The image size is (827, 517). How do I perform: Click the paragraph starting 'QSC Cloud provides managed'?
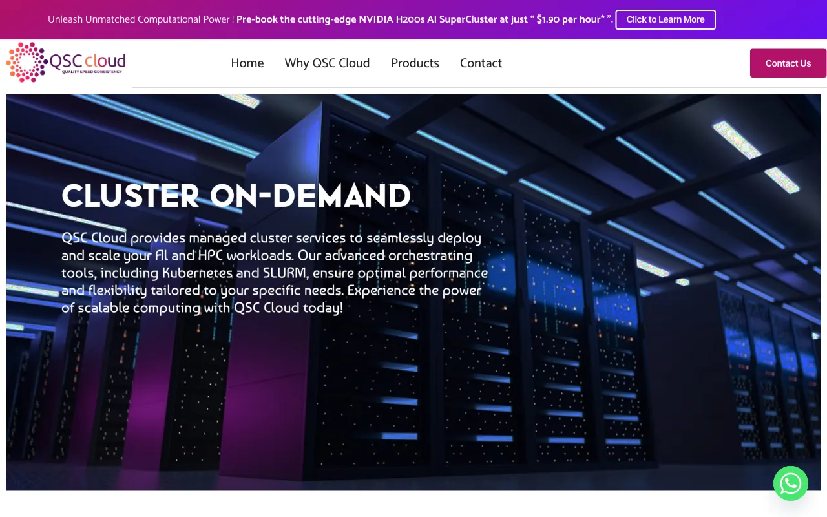[x=275, y=273]
